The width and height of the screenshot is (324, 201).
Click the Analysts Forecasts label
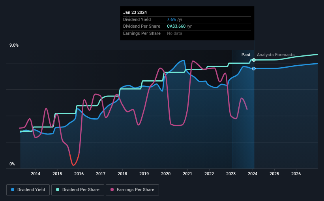click(275, 55)
